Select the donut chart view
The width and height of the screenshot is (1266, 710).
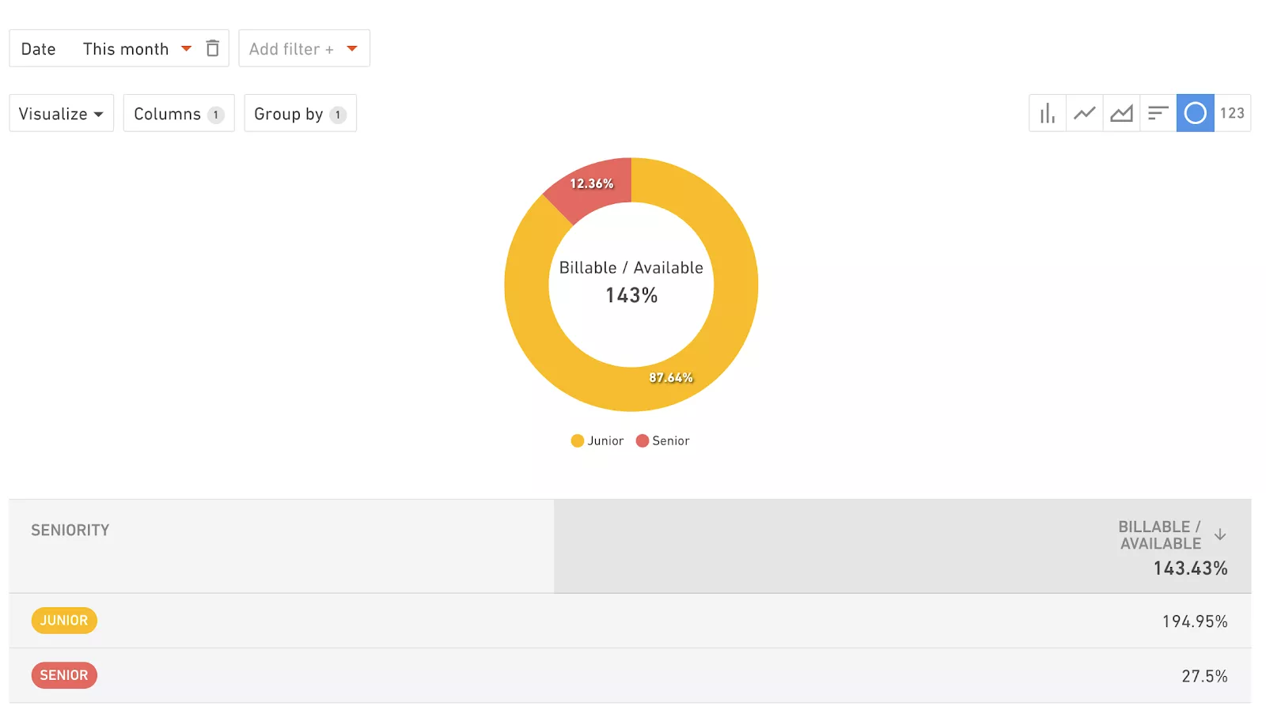coord(1195,113)
